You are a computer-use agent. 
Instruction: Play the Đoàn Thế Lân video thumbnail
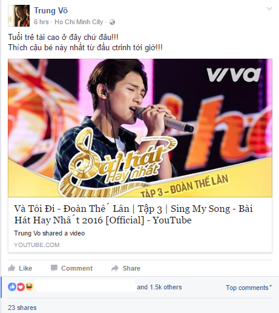[x=140, y=128]
